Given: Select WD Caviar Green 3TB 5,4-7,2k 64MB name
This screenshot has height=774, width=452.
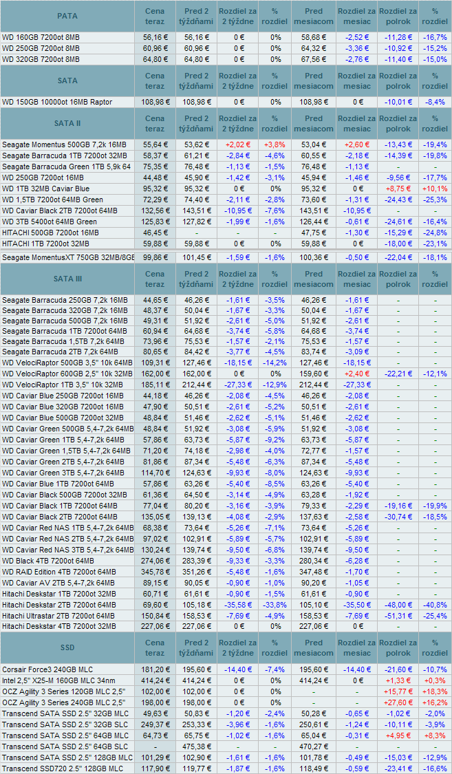Looking at the screenshot, I should click(63, 473).
